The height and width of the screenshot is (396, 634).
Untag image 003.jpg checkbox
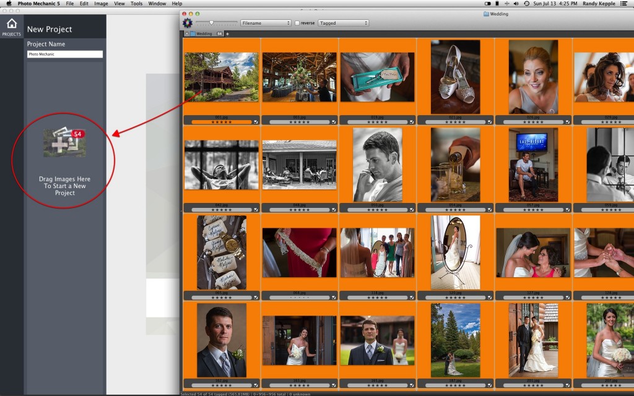point(334,122)
